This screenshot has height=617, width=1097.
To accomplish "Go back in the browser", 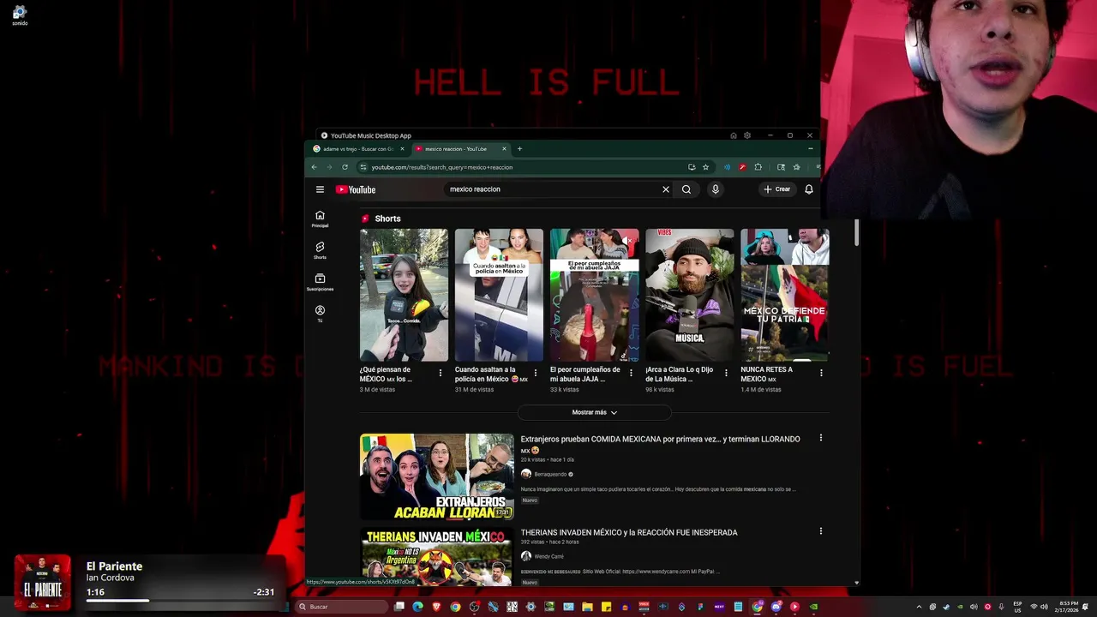I will pos(314,167).
